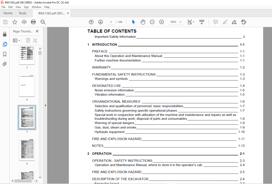Screen dimensions: 272x184
Task: Open the Home tab
Action: (x=8, y=13)
